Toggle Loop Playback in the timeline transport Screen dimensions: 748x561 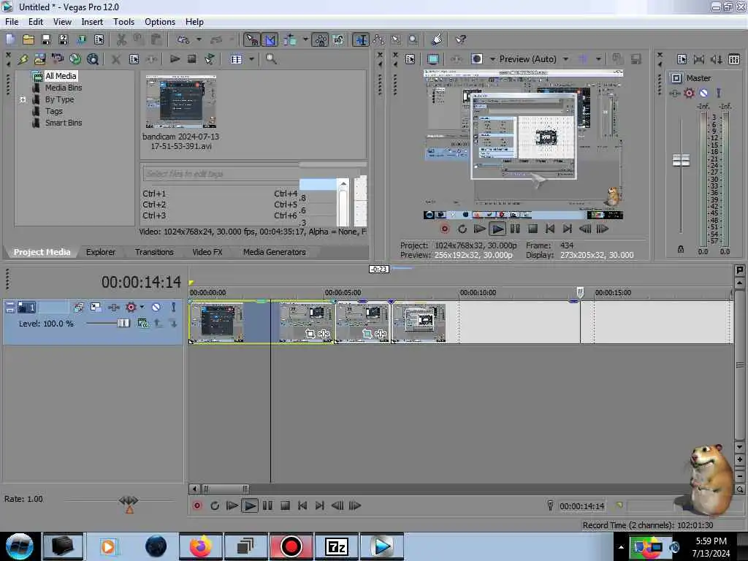click(214, 505)
